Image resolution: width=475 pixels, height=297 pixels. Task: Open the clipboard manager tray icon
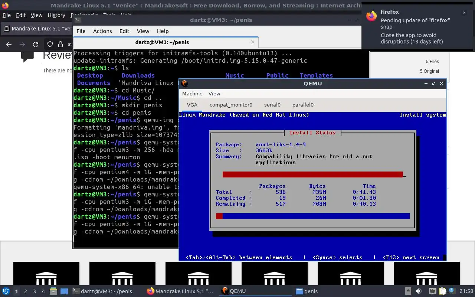[x=443, y=291]
